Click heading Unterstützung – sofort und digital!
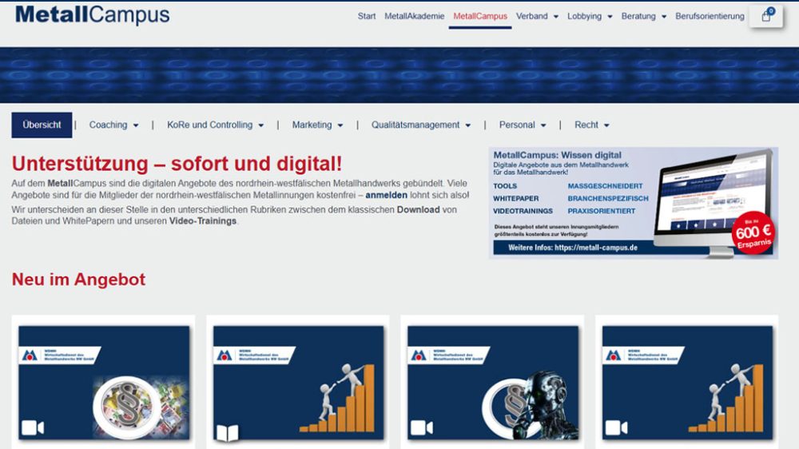The height and width of the screenshot is (449, 799). pos(177,164)
